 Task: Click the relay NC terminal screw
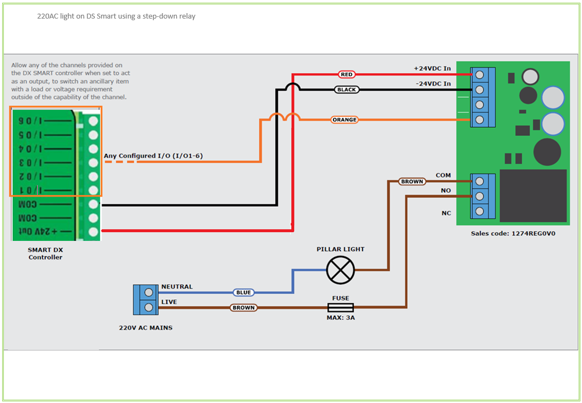pos(479,211)
